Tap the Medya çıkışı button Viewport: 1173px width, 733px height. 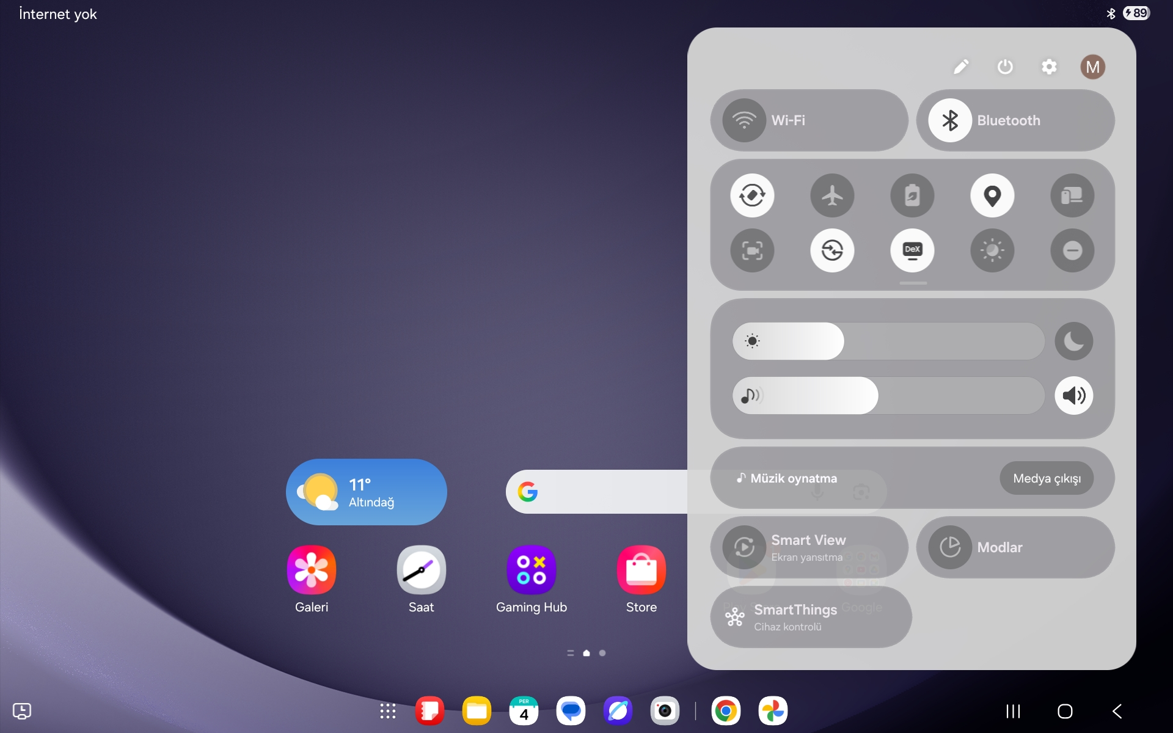pyautogui.click(x=1047, y=478)
